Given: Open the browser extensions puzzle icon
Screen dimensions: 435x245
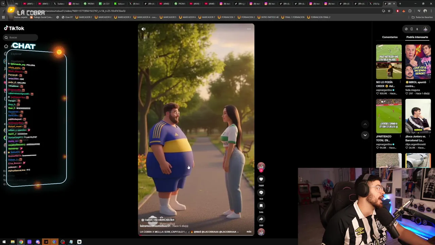Looking at the screenshot, I should 410,11.
